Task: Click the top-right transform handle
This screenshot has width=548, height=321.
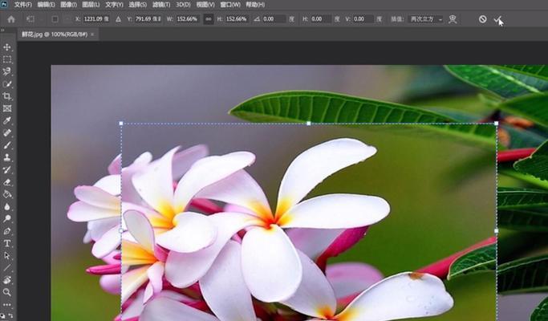Action: 497,123
